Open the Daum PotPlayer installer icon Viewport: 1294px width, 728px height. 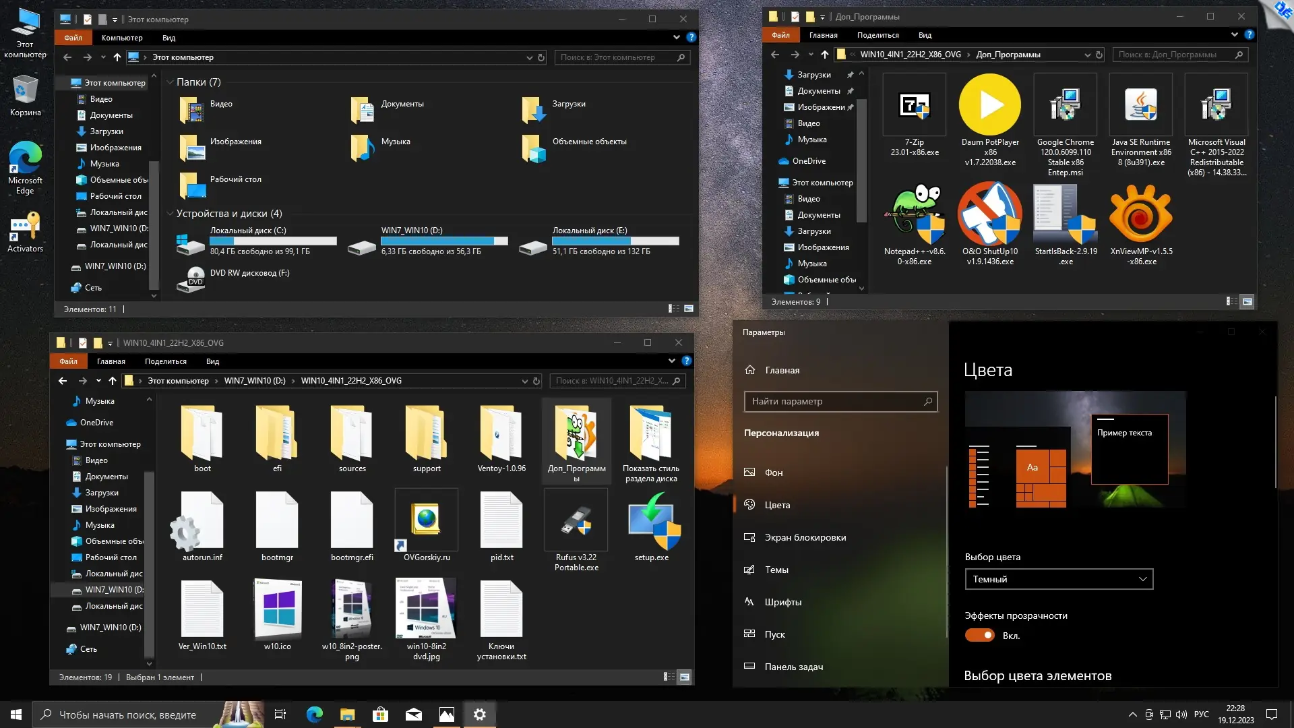pyautogui.click(x=989, y=105)
